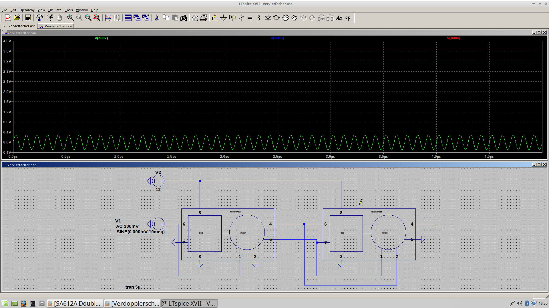Select the Drag hand tool
The width and height of the screenshot is (549, 308).
[295, 18]
